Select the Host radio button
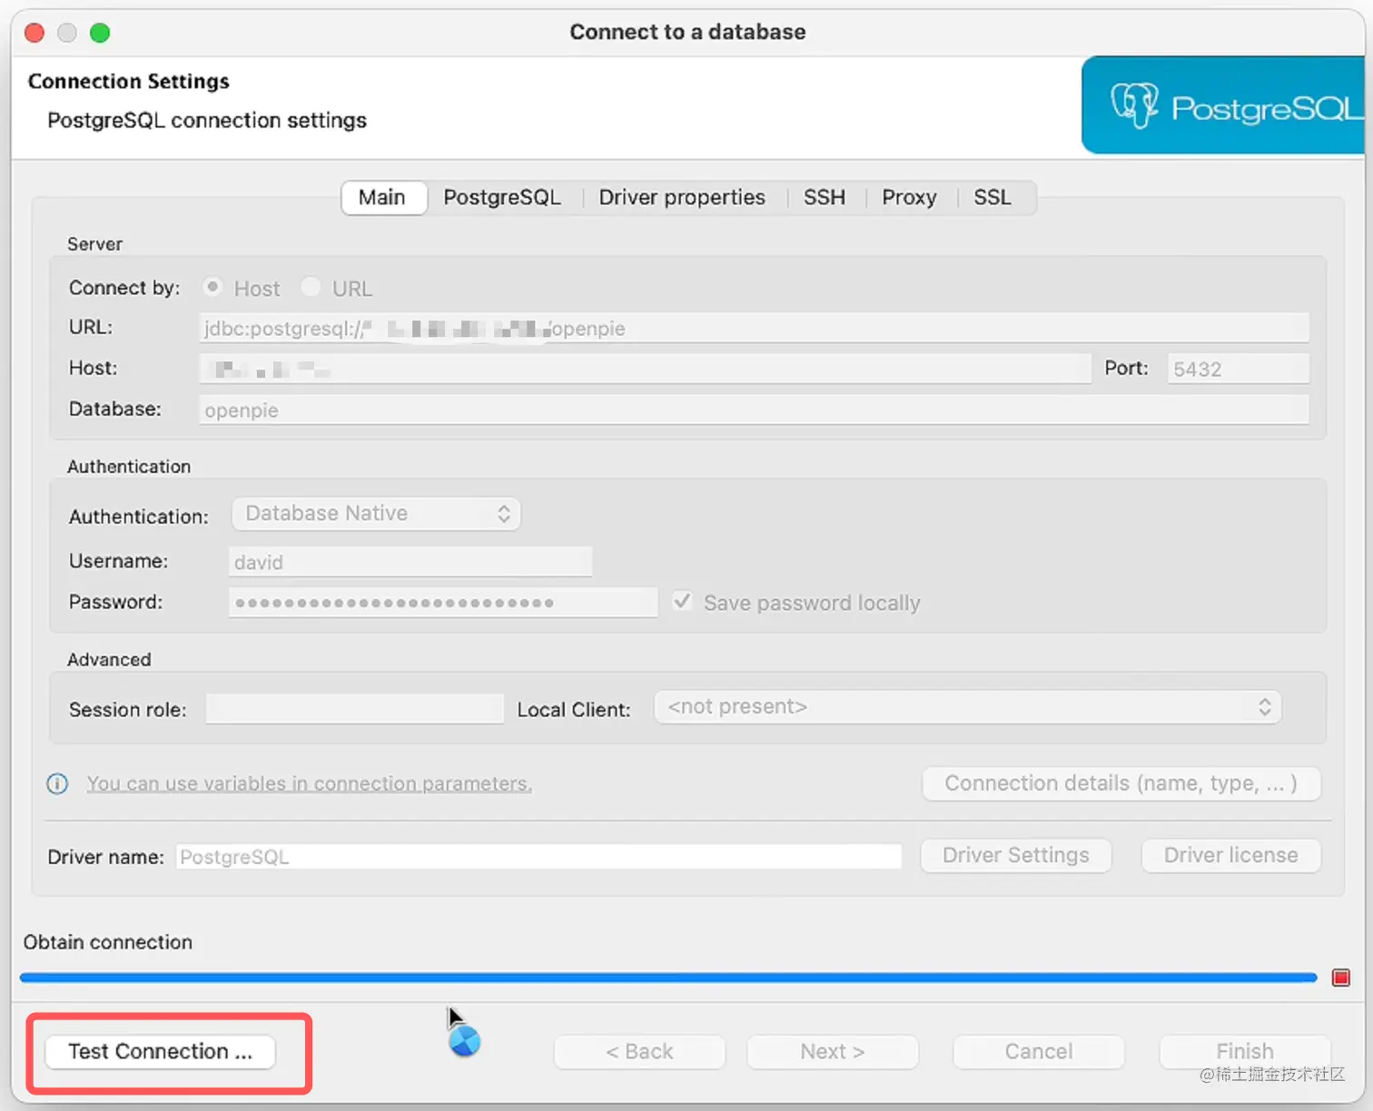 [212, 287]
